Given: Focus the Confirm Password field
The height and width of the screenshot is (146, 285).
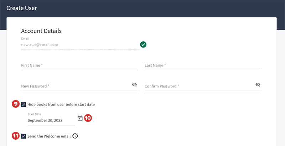Looking at the screenshot, I should click(198, 86).
